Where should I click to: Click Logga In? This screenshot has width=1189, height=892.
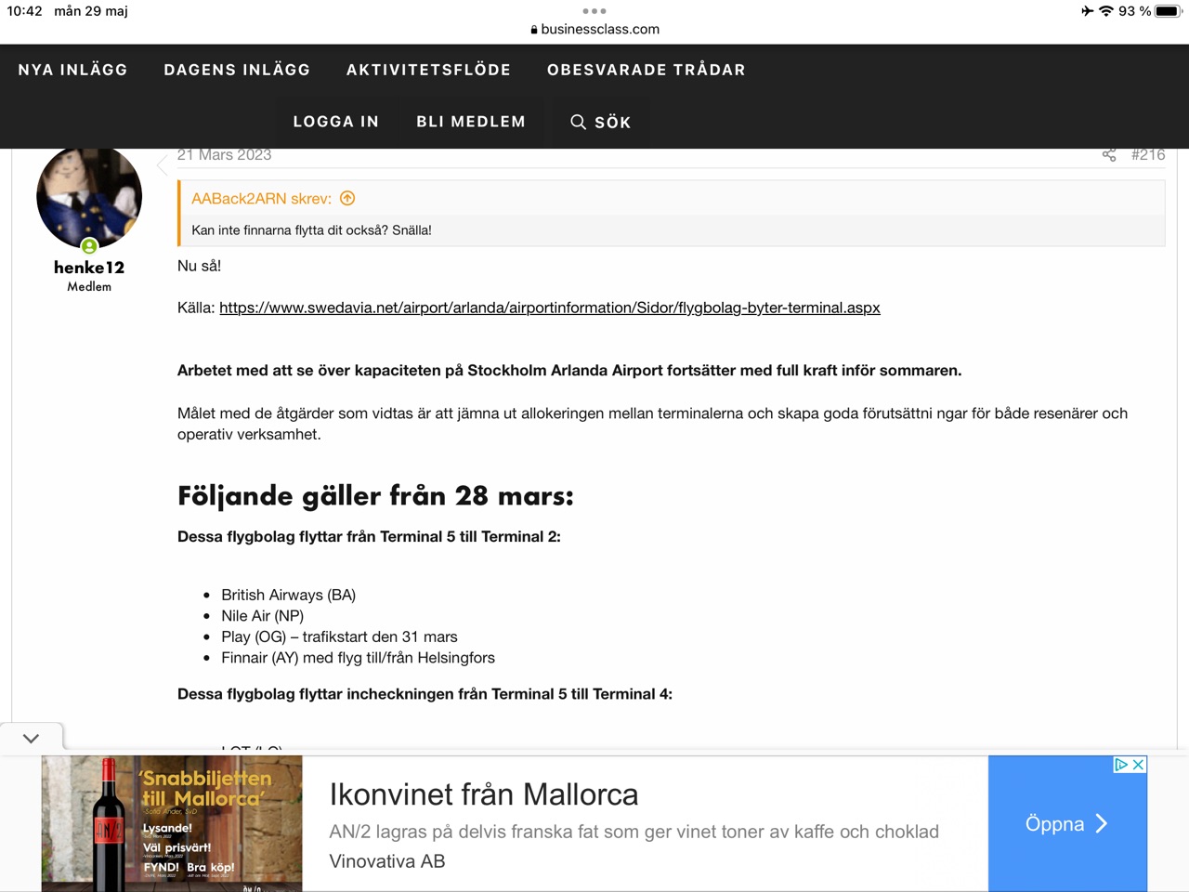coord(335,122)
